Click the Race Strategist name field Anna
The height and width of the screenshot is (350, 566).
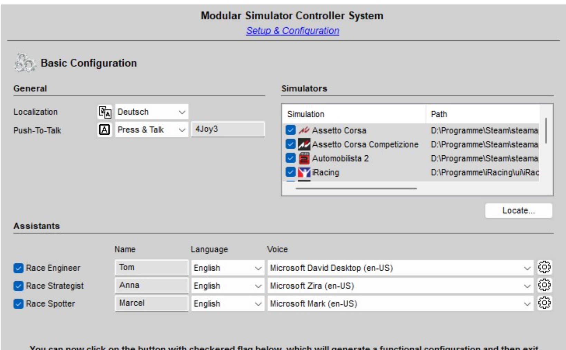[x=152, y=285]
